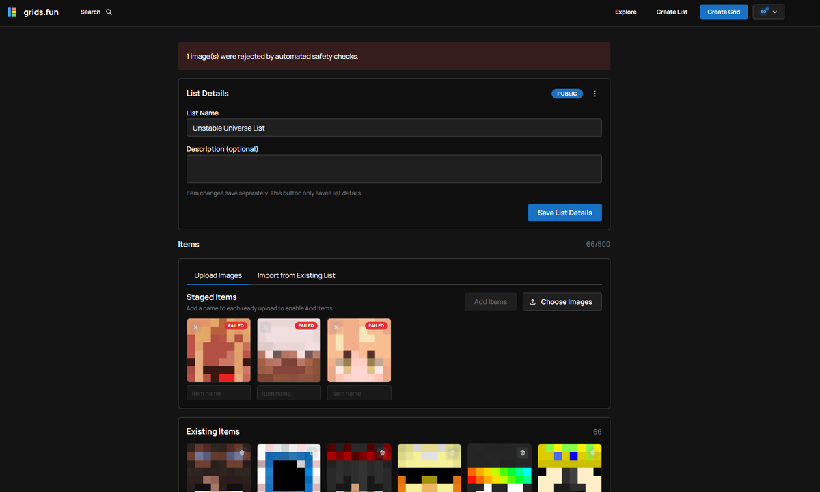This screenshot has width=820, height=492.
Task: Click existing yellow sunglasses face thumbnail
Action: tap(430, 468)
